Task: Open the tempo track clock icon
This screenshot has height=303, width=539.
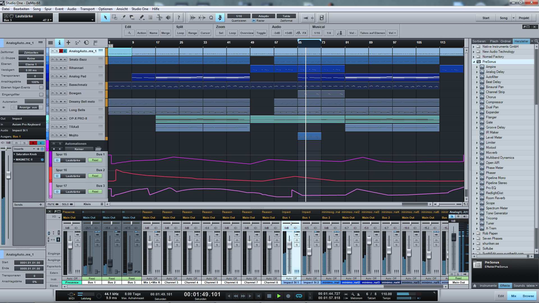Action: [86, 43]
